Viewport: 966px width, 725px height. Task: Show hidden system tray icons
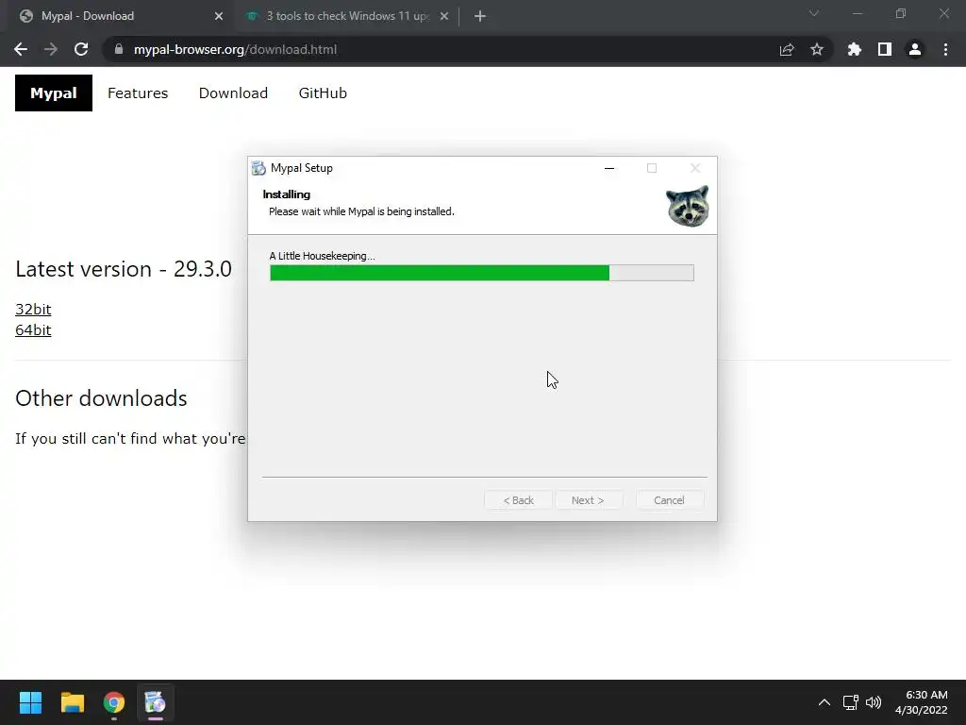824,702
